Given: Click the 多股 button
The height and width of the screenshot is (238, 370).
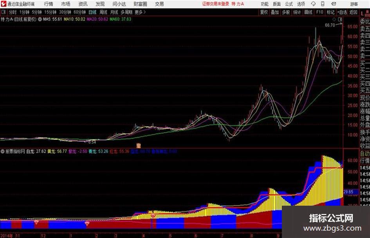Looking at the screenshot, I should (x=286, y=12).
